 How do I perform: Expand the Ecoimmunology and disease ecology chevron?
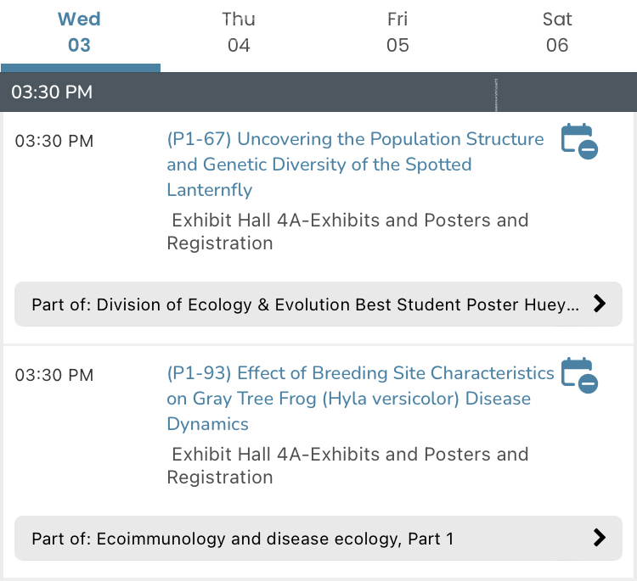[600, 537]
